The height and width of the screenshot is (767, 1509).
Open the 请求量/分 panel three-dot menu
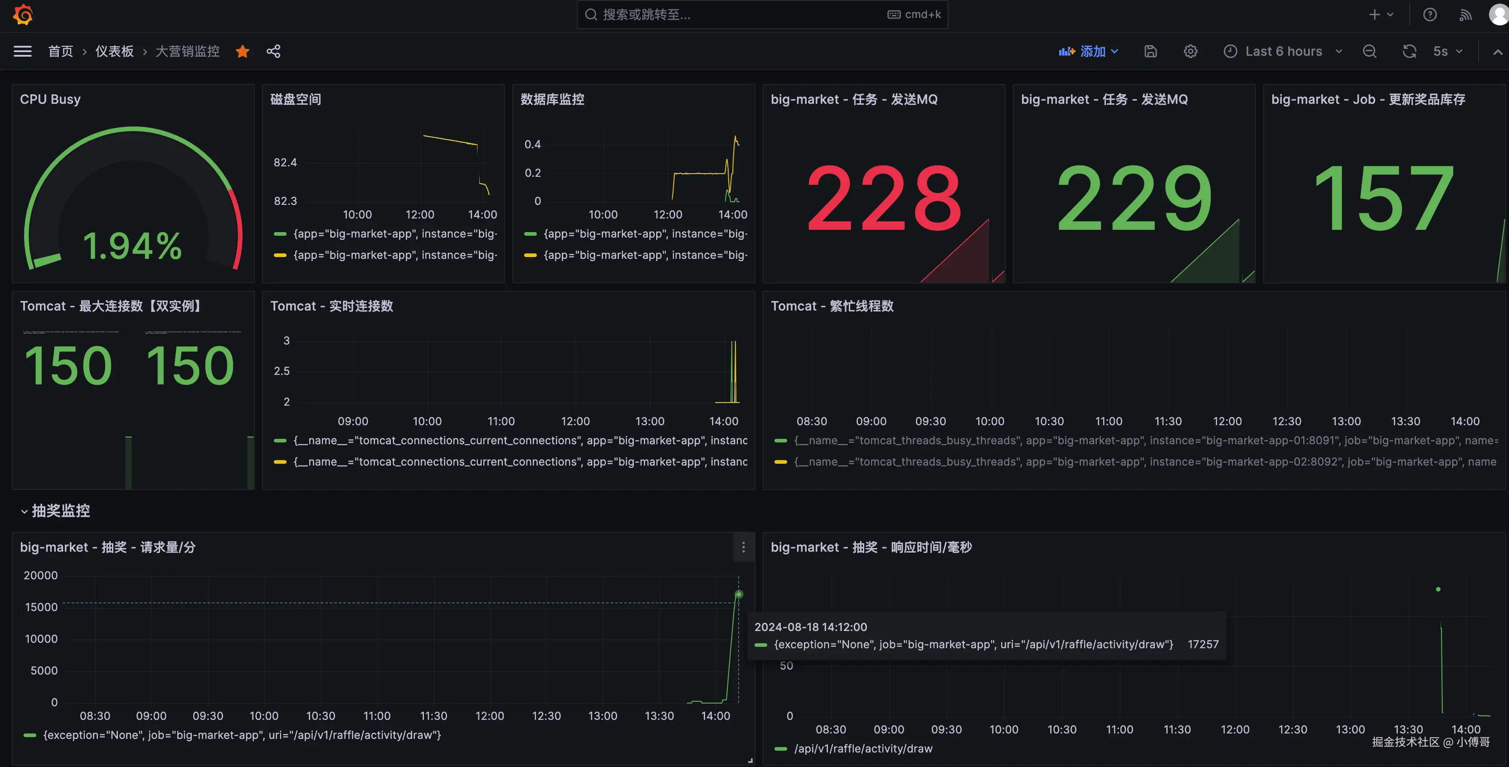tap(743, 547)
